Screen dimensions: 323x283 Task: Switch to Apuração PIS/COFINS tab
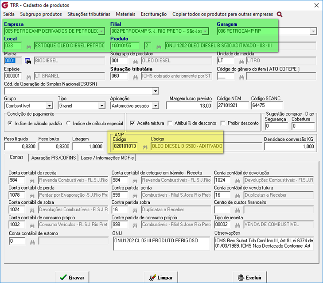[54, 158]
